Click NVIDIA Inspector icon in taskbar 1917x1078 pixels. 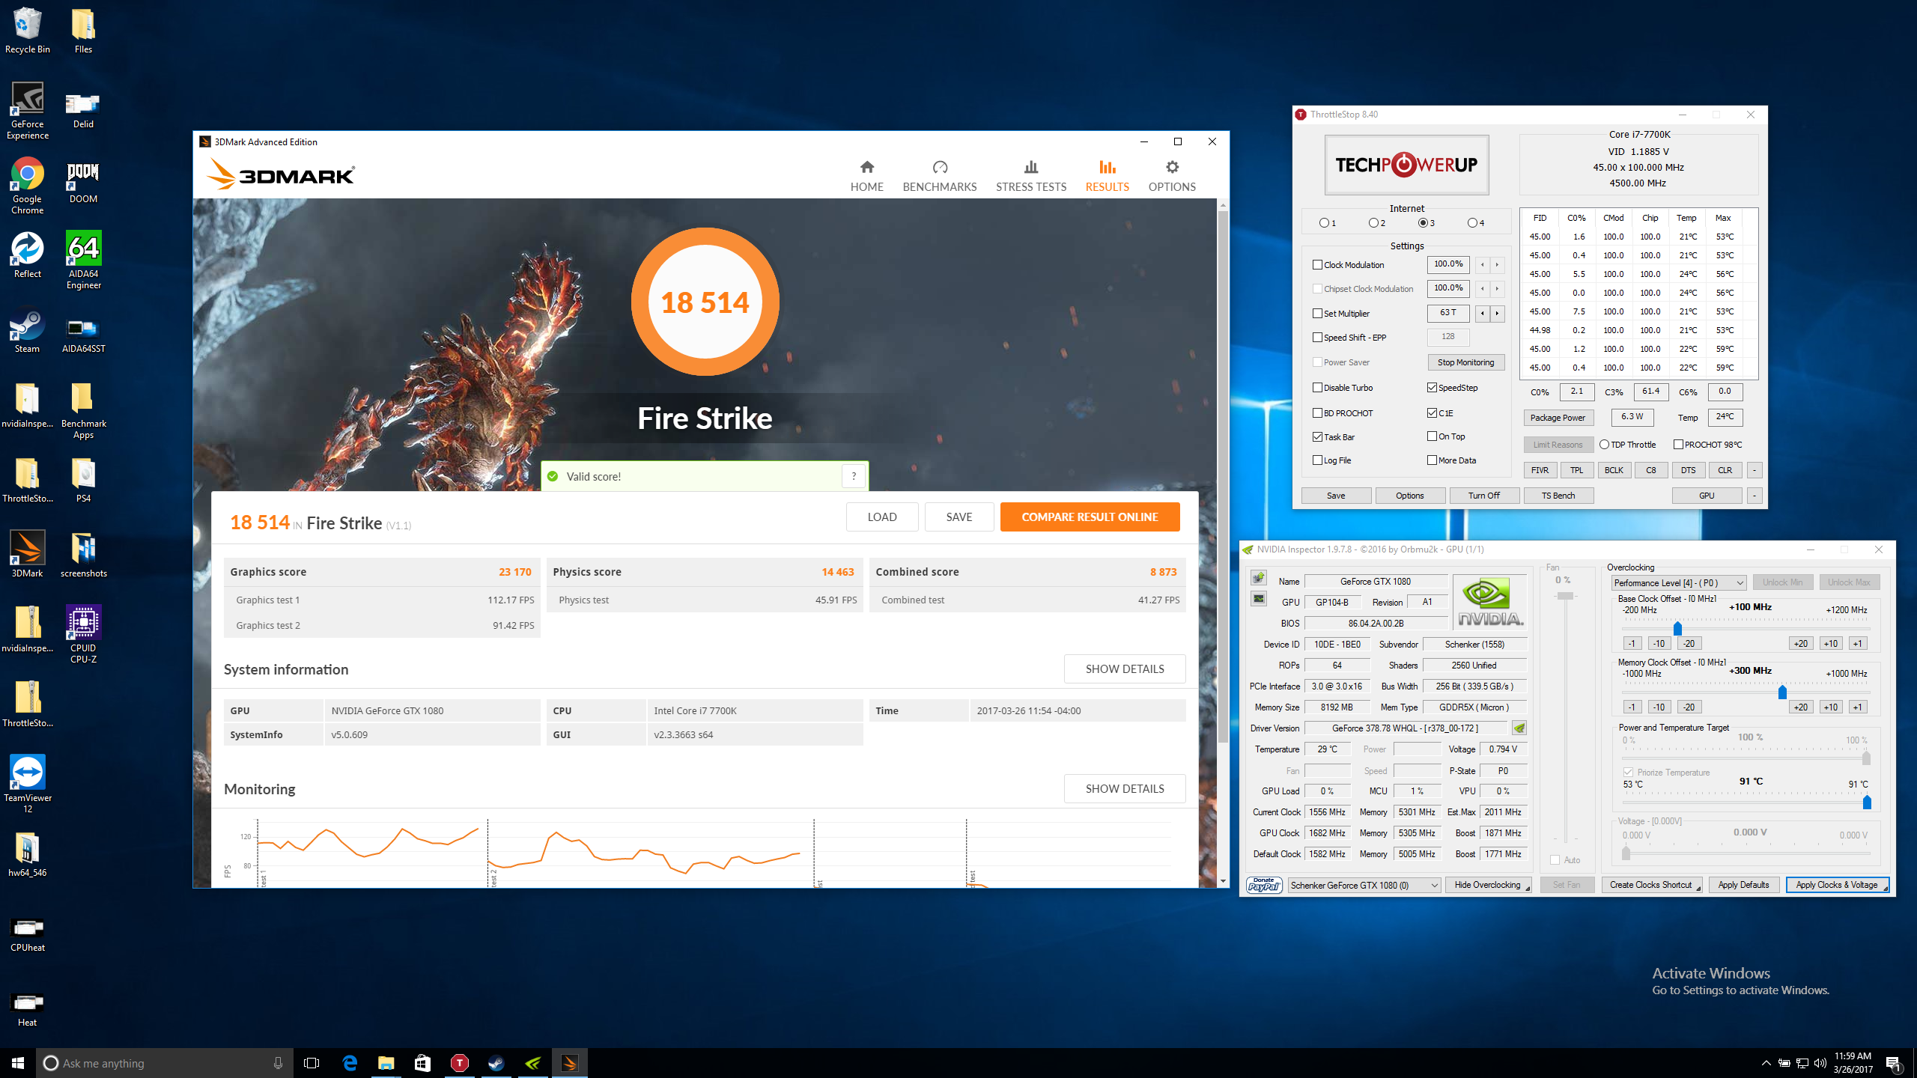(533, 1063)
